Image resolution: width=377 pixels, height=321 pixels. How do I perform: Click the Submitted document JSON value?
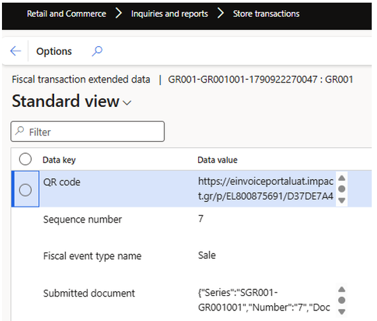click(264, 300)
